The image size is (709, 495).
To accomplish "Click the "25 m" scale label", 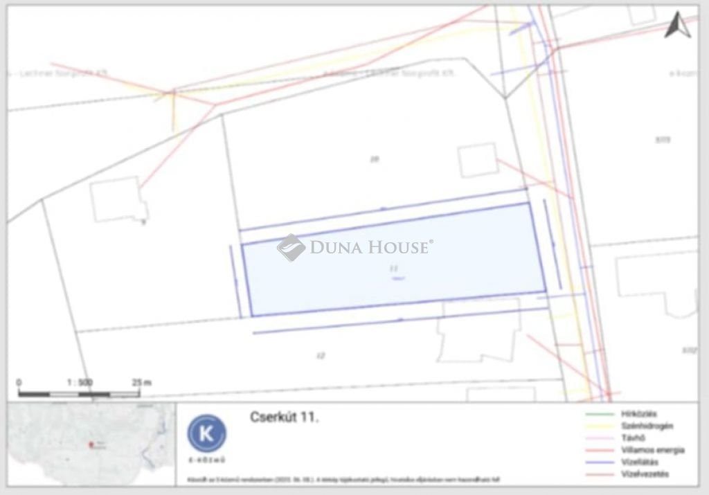I will point(141,382).
